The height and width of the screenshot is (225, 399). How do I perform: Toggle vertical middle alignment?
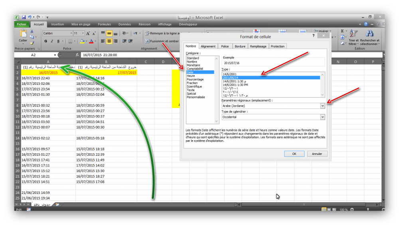point(109,33)
